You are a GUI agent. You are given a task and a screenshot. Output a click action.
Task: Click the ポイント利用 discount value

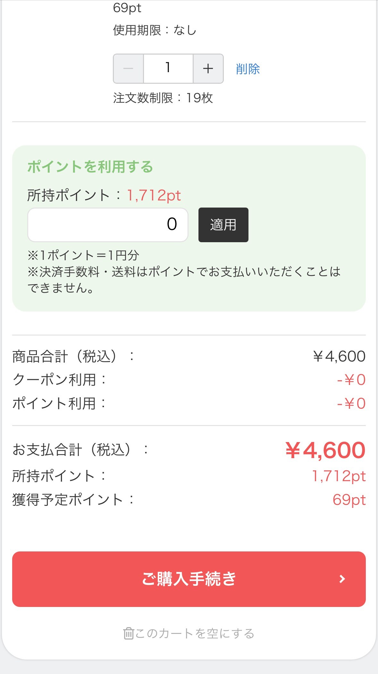pos(351,404)
